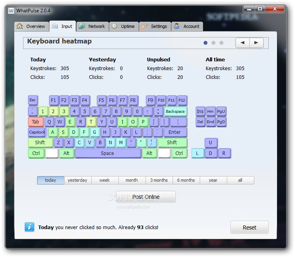Click the Reset button
Viewport: 295px width, 257px height.
point(250,227)
